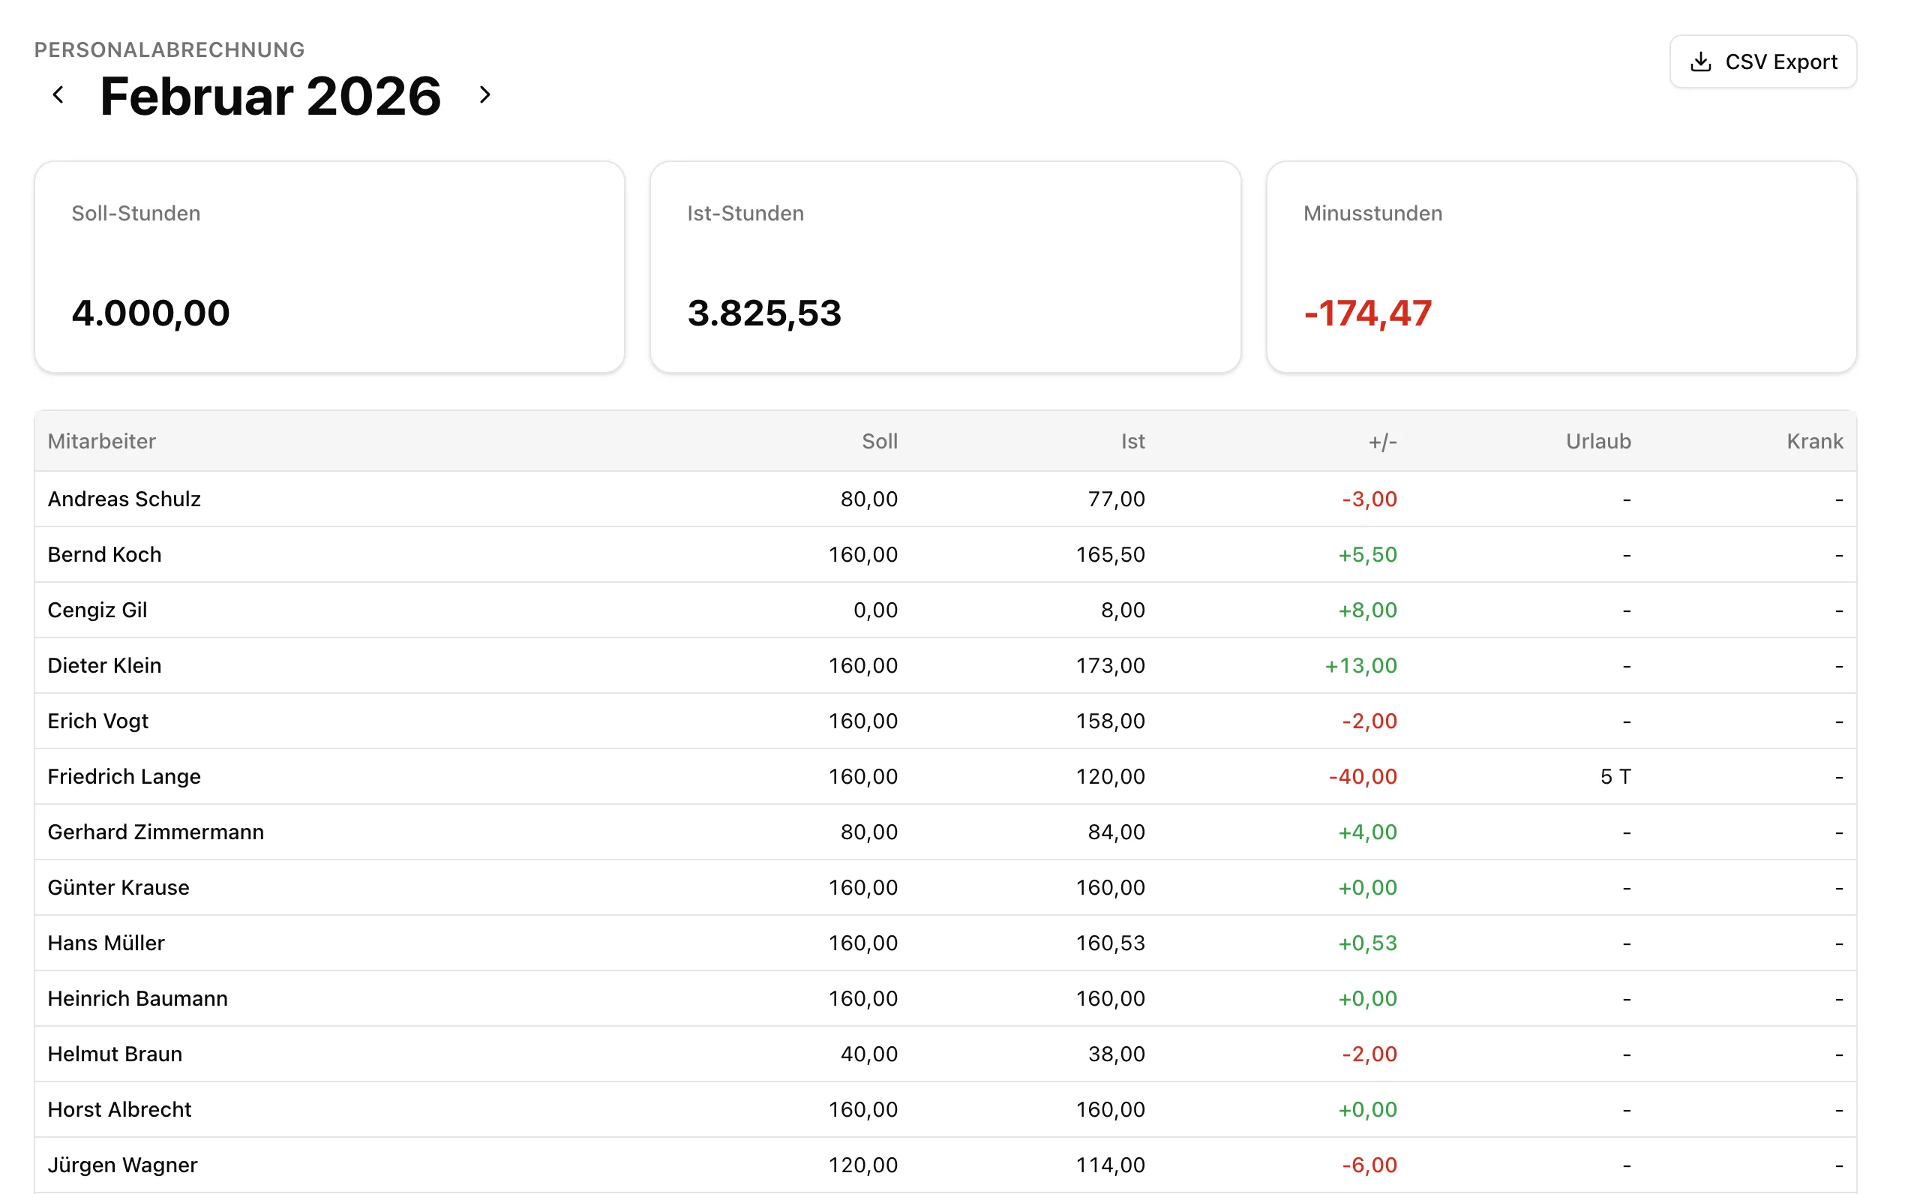Click the +/- column header

(1381, 441)
